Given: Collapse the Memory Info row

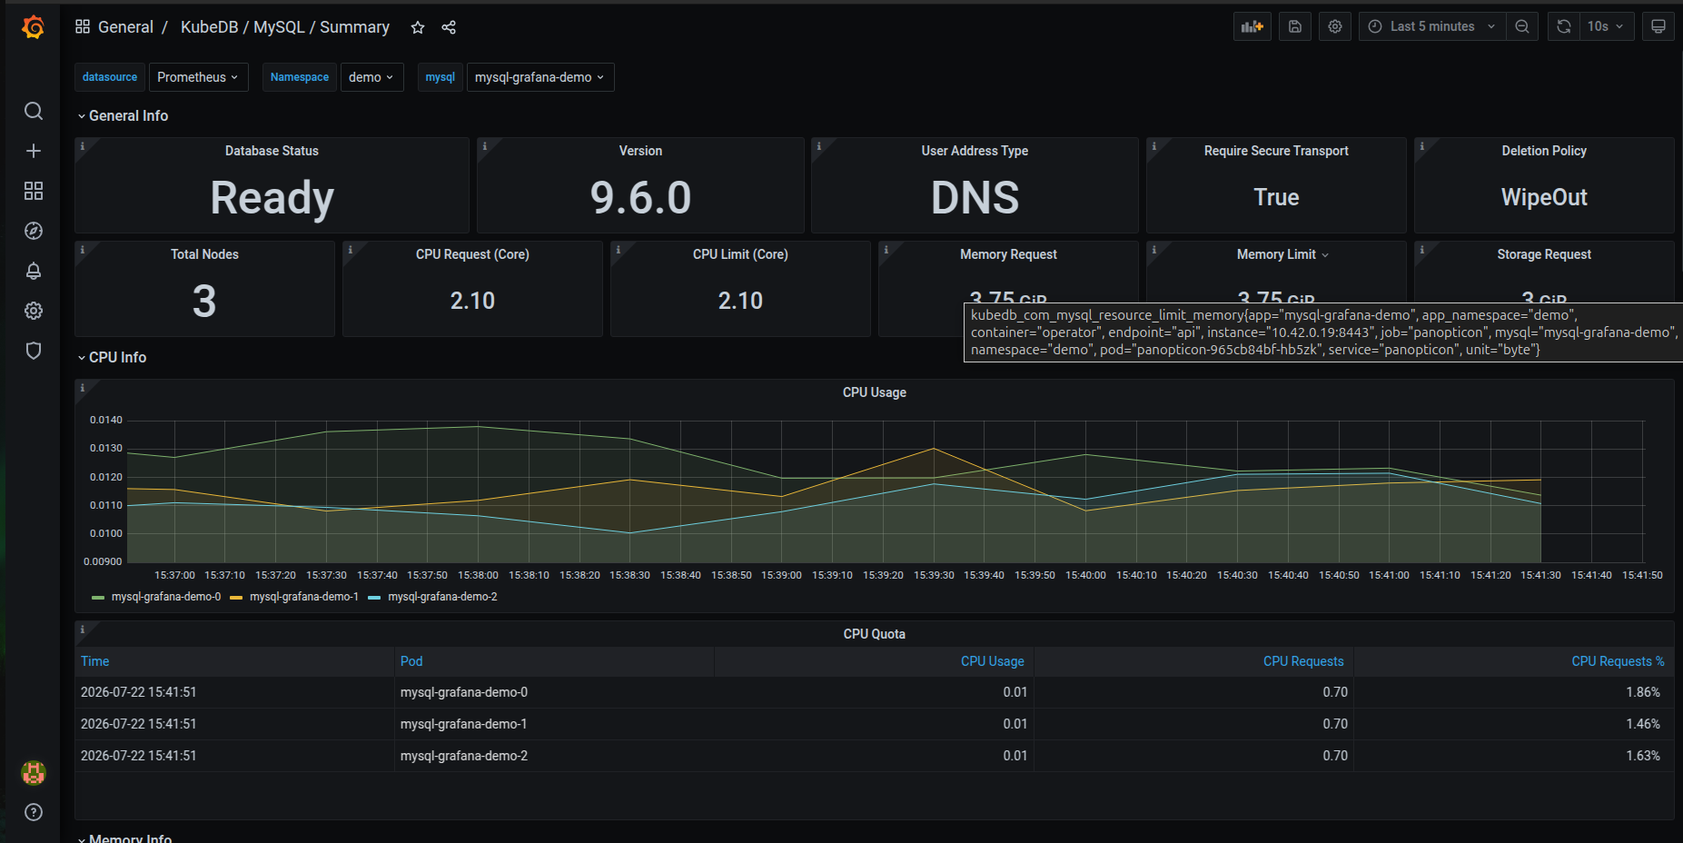Looking at the screenshot, I should tap(125, 838).
